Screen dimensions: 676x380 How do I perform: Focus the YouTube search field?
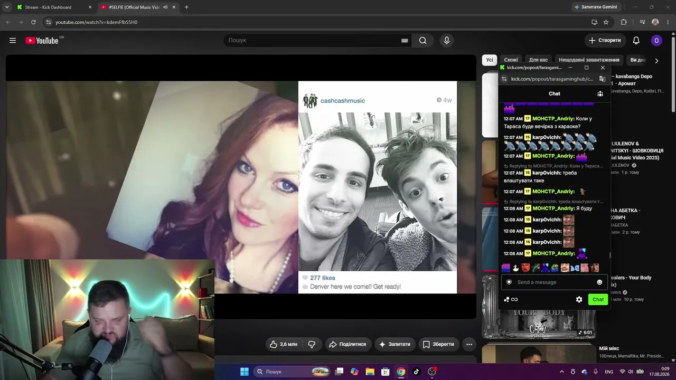(317, 41)
